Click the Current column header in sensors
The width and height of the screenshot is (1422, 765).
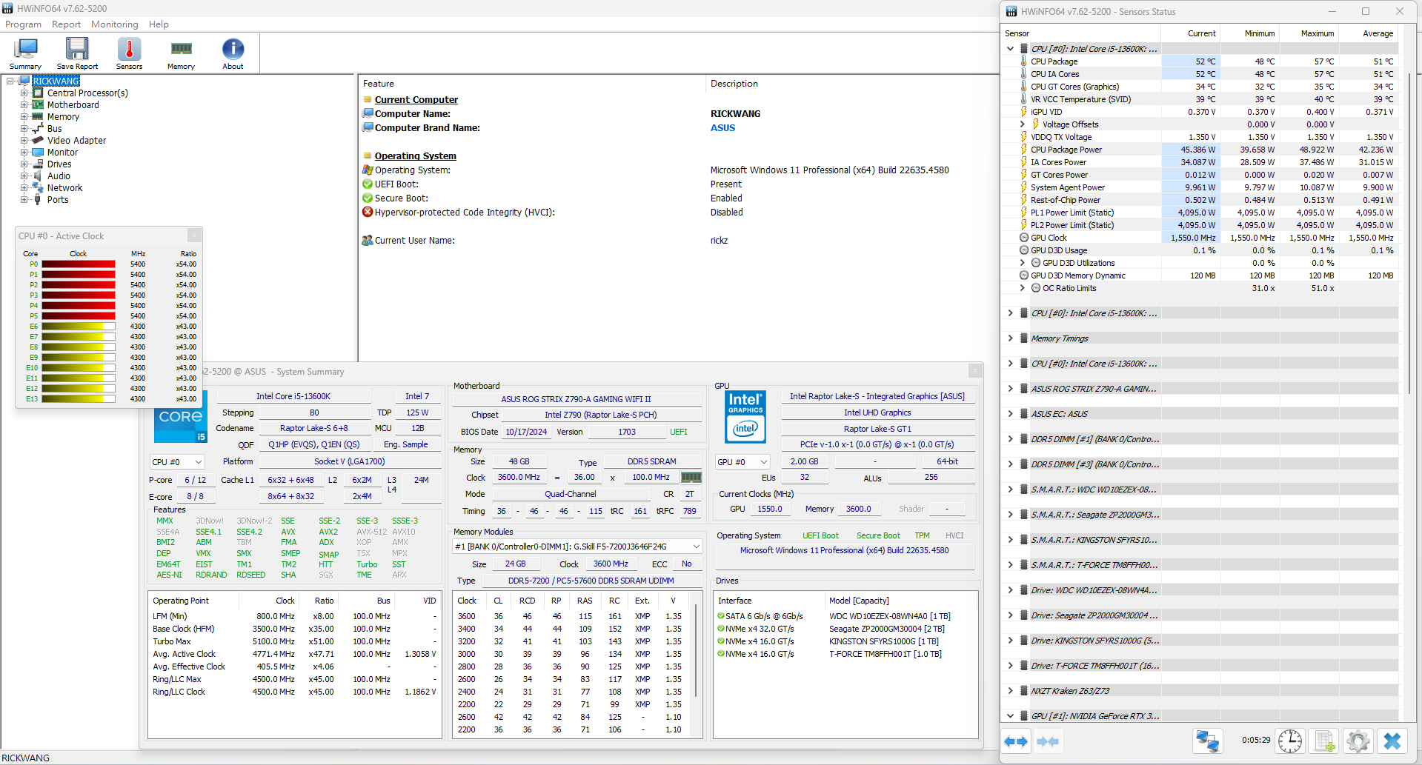coord(1190,33)
